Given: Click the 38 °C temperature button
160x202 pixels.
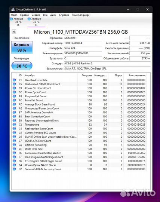Looking at the screenshot, I should tap(22, 66).
